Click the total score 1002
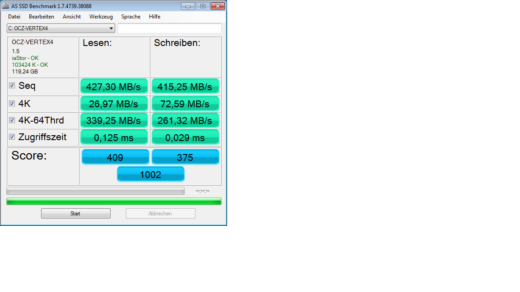The width and height of the screenshot is (520, 292). 151,174
